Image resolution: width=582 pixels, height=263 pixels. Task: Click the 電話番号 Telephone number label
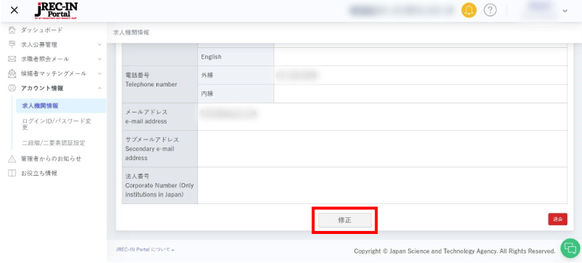[151, 80]
